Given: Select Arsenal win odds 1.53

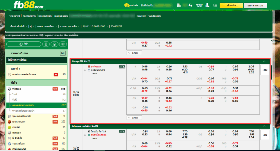Looking at the screenshot, I should point(185,67).
